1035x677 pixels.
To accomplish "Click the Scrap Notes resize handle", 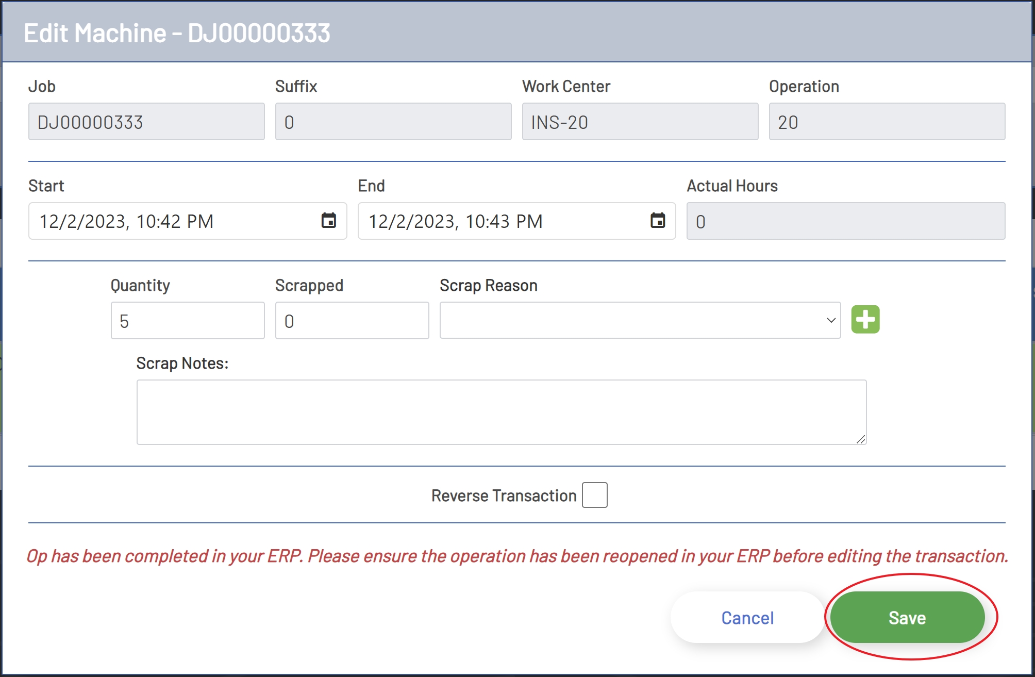I will [x=861, y=439].
